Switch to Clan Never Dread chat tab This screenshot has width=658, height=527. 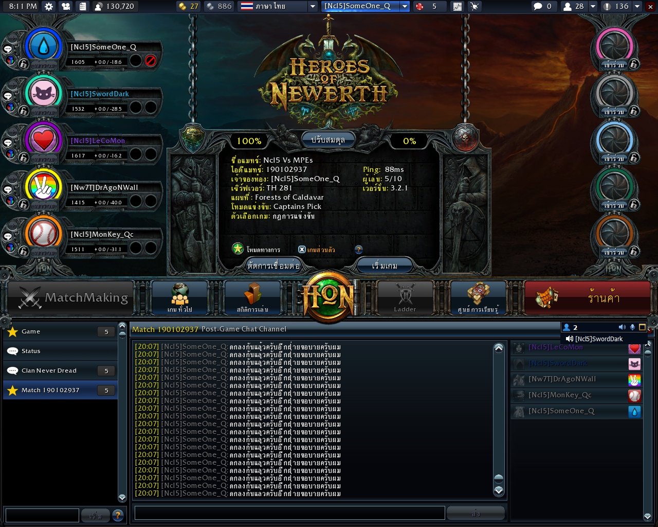[61, 371]
